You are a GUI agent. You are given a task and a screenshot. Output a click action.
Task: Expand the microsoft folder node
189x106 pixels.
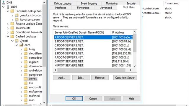(21, 88)
